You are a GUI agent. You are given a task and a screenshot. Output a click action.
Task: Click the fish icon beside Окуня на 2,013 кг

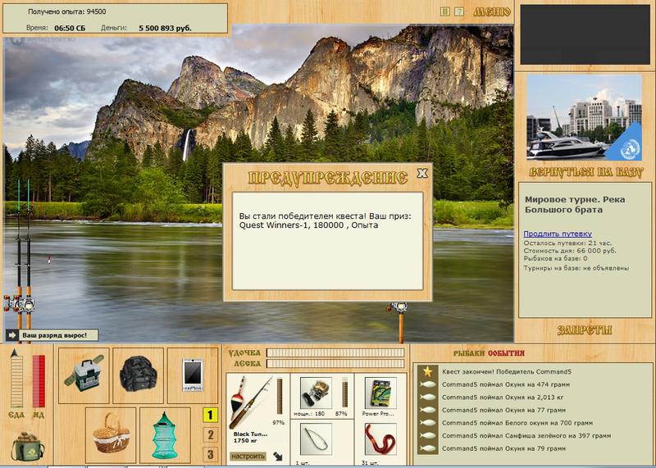pyautogui.click(x=427, y=398)
